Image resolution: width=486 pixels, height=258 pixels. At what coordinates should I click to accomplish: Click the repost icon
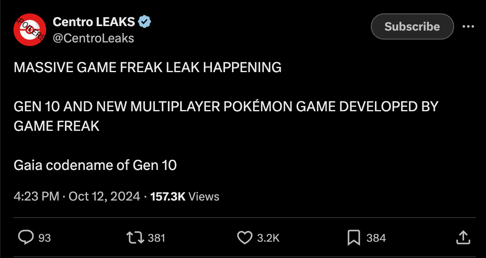click(x=135, y=238)
